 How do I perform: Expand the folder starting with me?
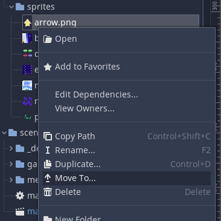[x=11, y=180]
